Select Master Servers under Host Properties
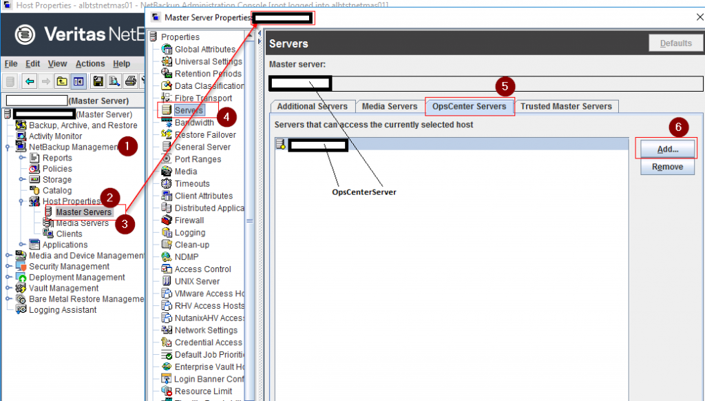The image size is (705, 401). [x=83, y=212]
